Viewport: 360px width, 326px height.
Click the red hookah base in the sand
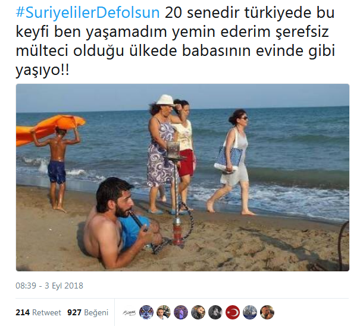[177, 232]
